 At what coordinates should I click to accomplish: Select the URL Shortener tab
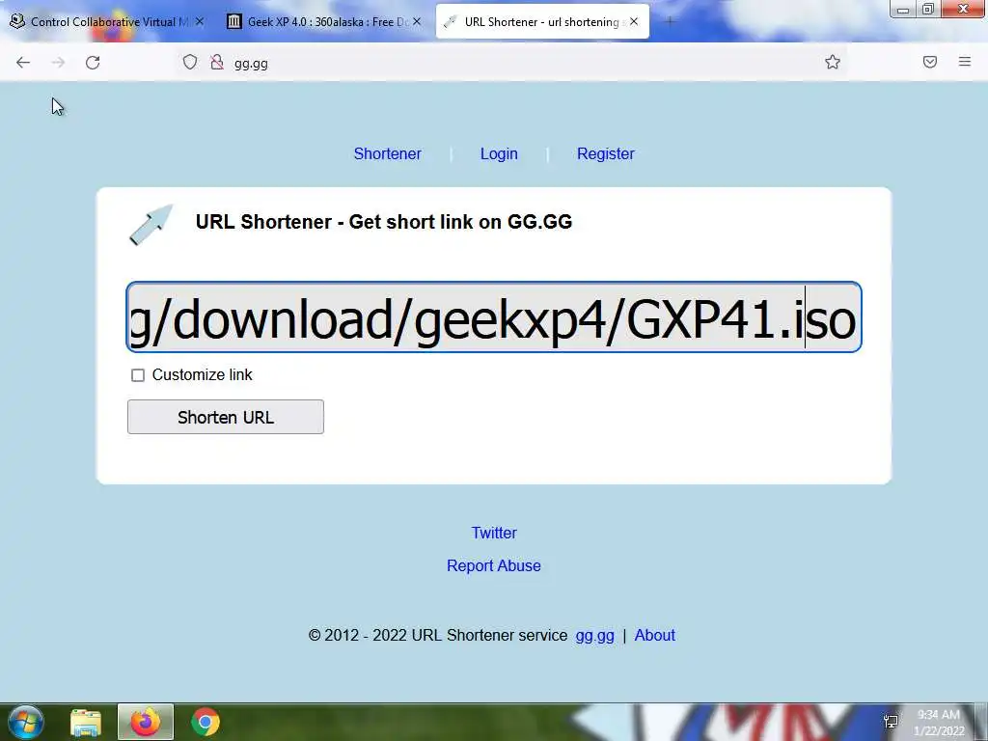point(542,22)
